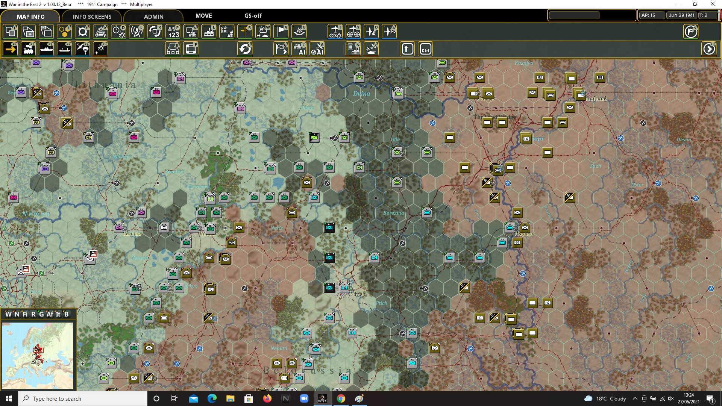
Task: Select the naval transport mode (ship icon)
Action: [46, 49]
